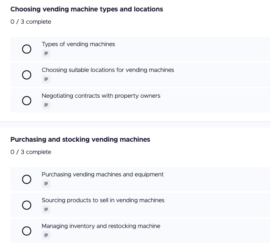Open Negotiating contracts with property owners
The image size is (270, 250).
101,96
